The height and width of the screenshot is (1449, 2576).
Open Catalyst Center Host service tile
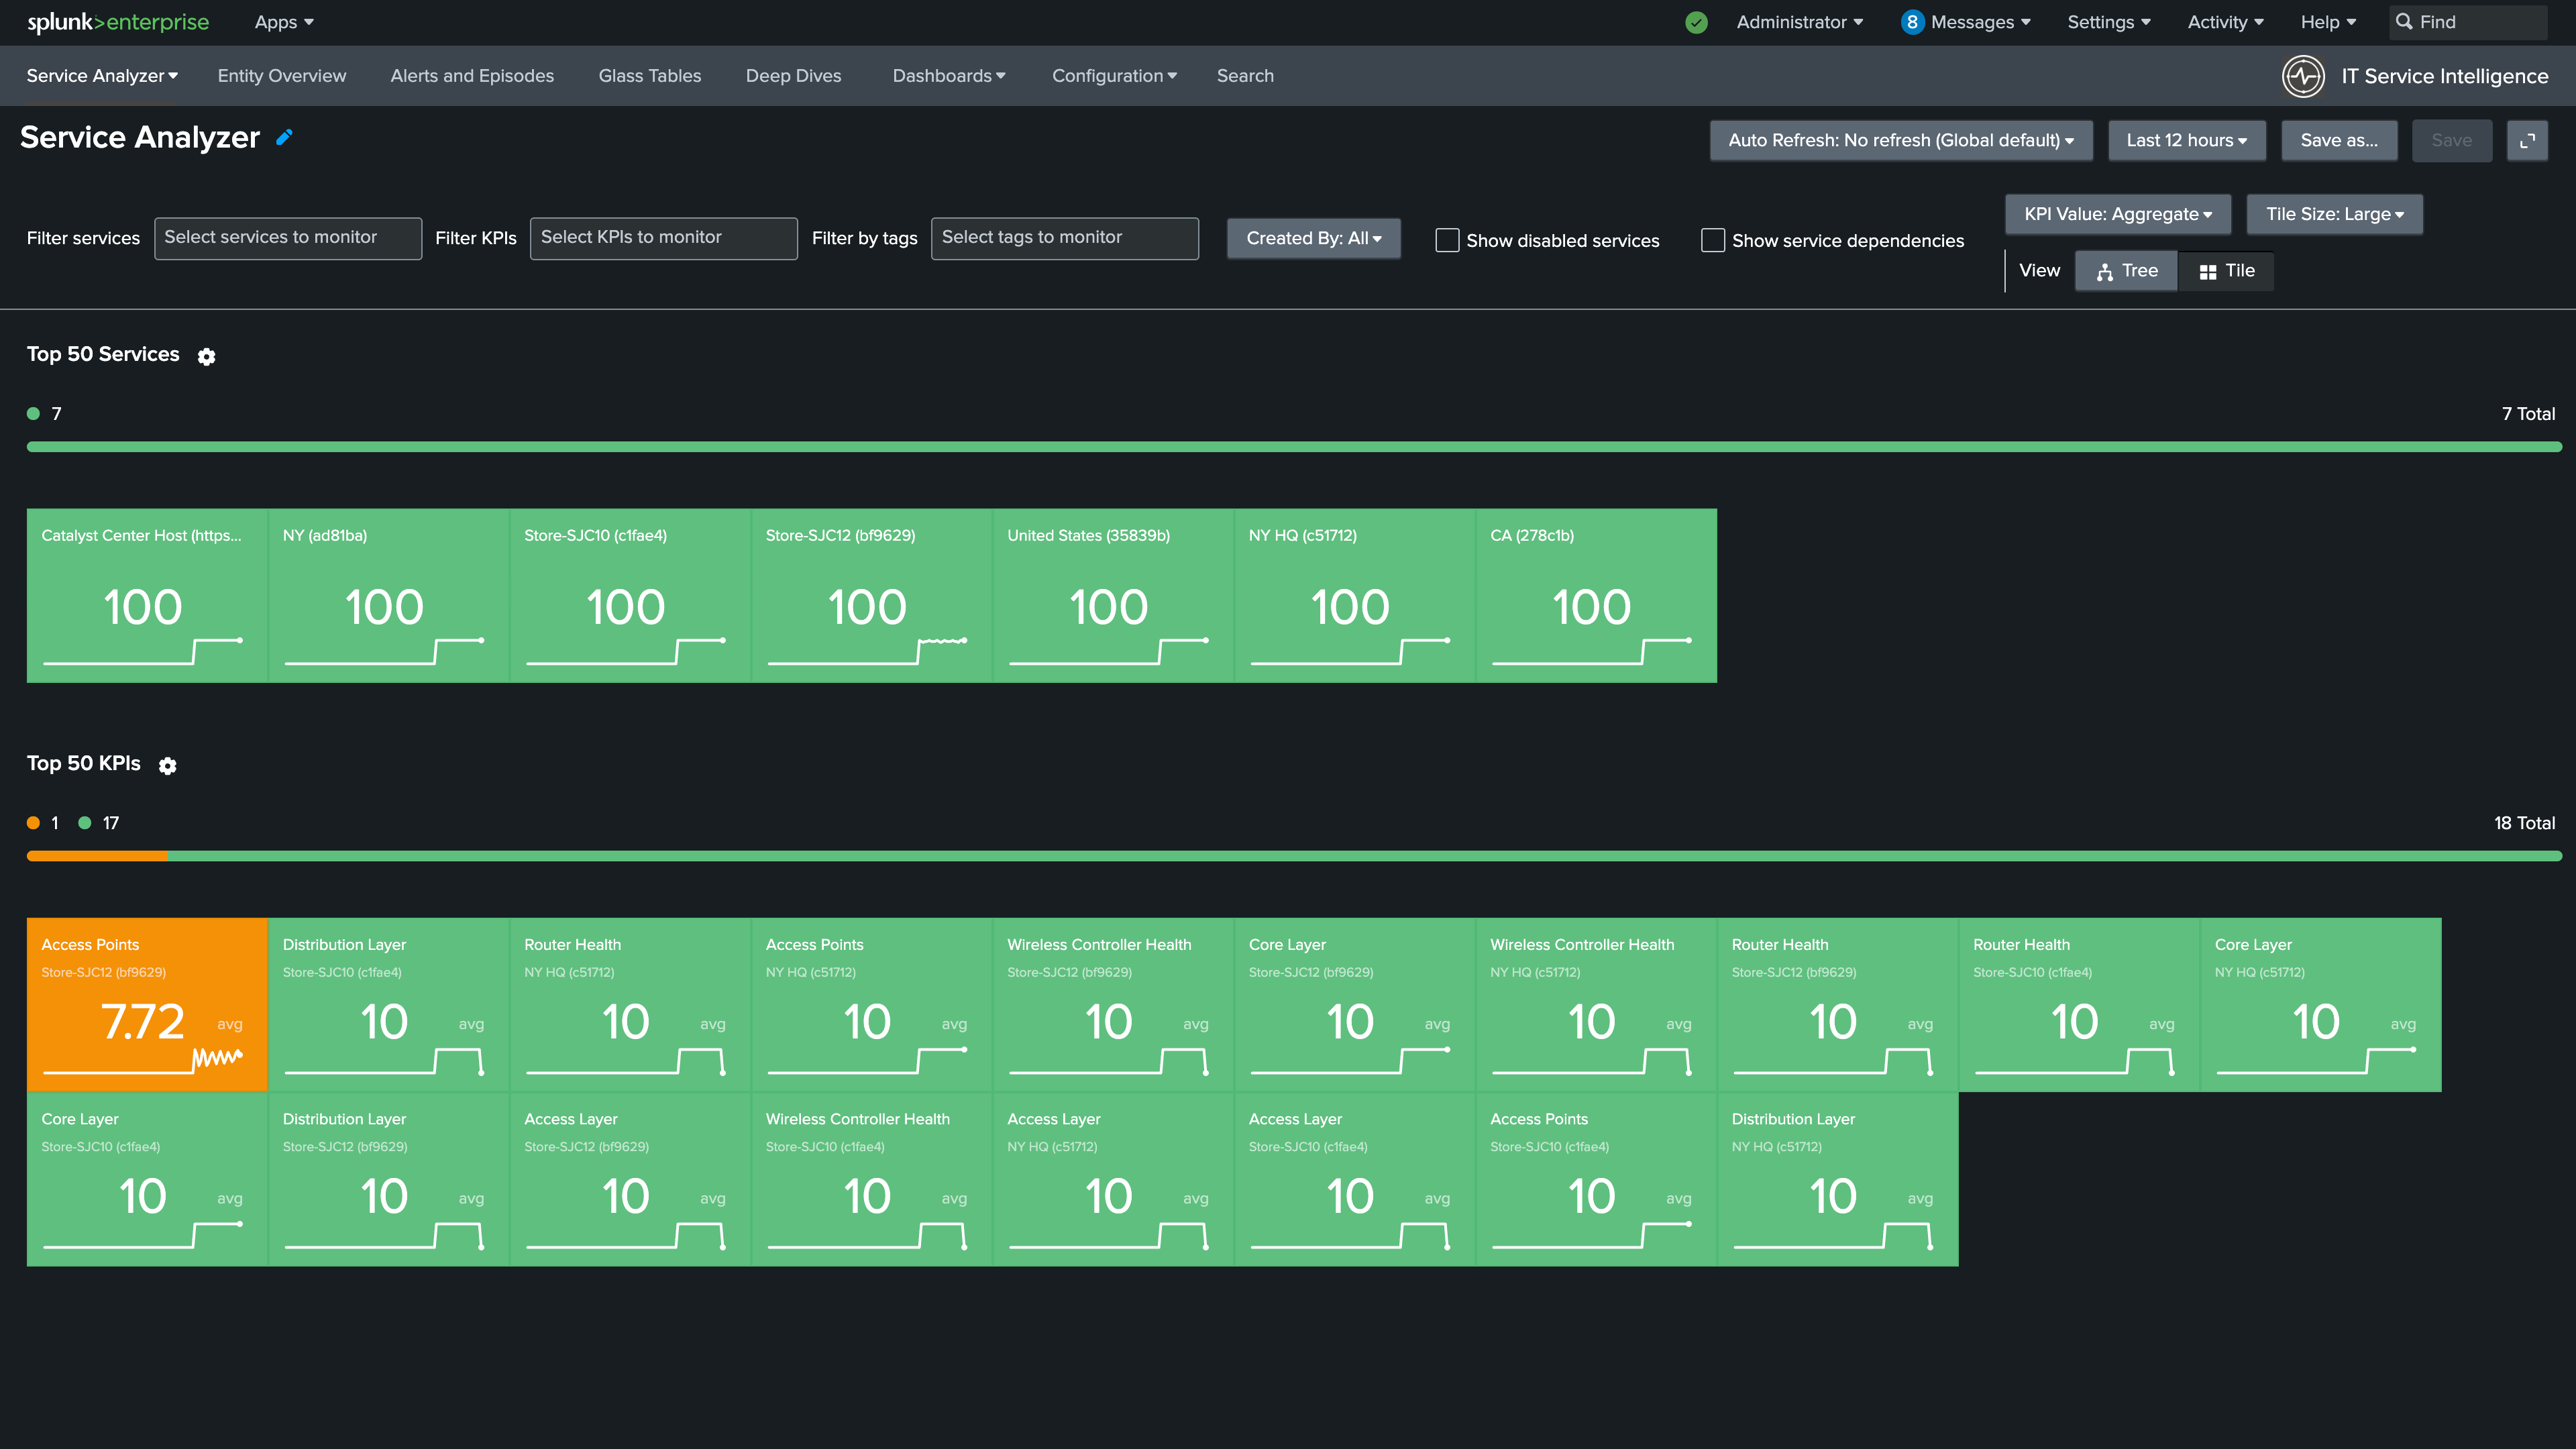point(147,596)
